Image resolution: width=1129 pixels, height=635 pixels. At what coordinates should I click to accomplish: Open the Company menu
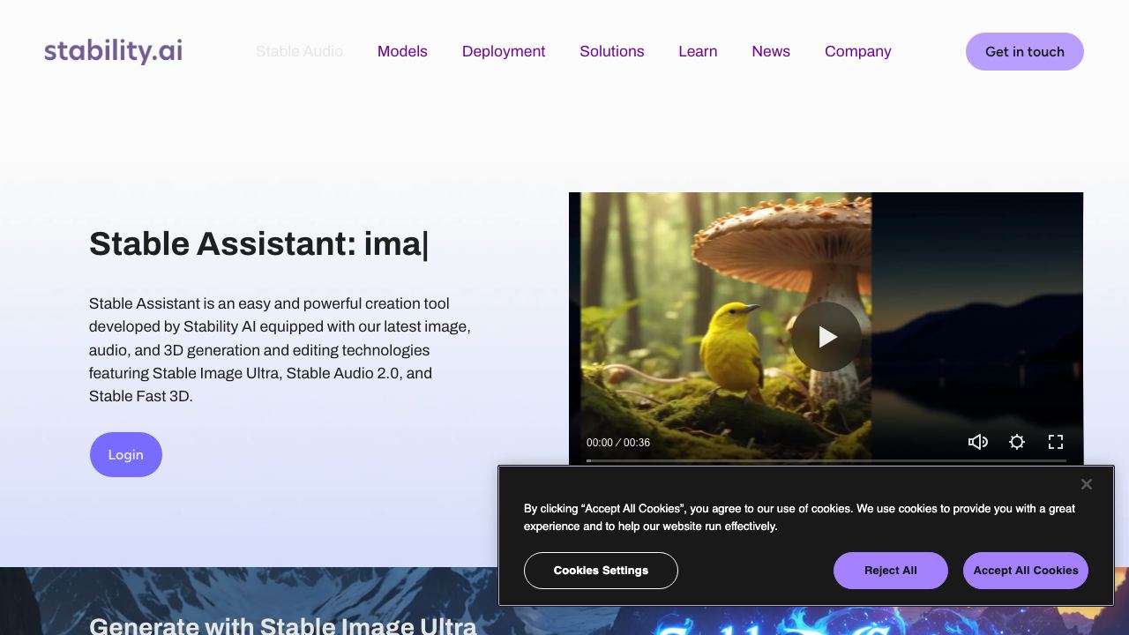(x=858, y=51)
